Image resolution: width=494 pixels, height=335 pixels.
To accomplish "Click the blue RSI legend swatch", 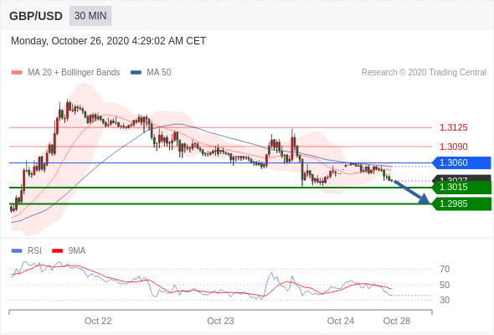I will coord(17,251).
